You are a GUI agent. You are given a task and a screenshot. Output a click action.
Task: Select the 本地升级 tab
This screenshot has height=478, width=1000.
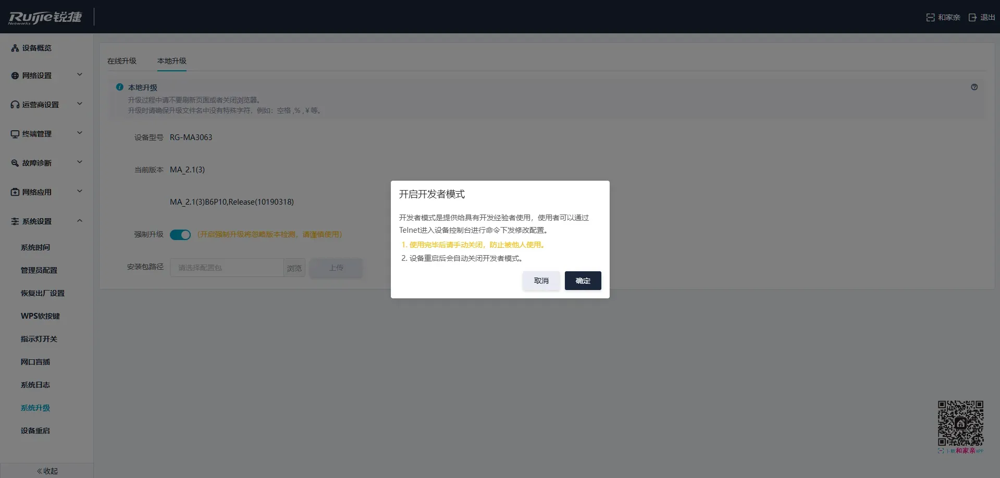pos(171,61)
